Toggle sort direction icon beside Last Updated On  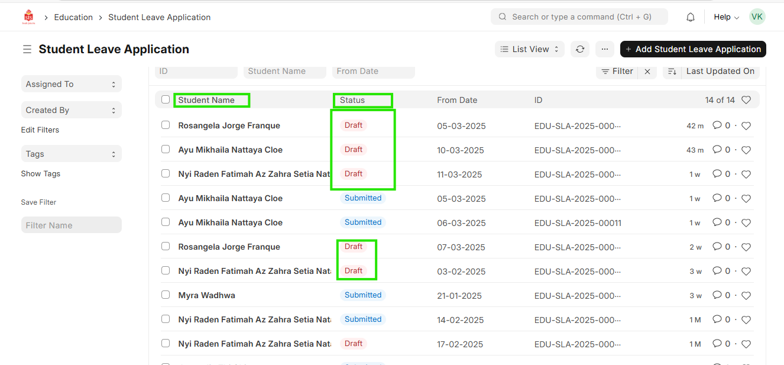pos(672,72)
